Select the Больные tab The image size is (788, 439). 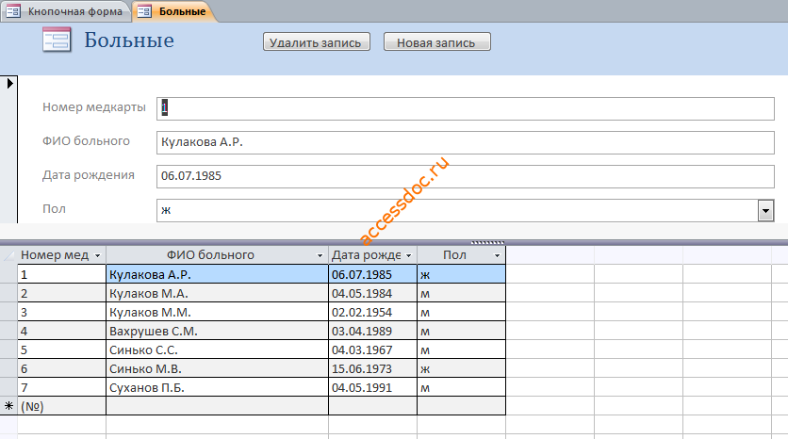(x=173, y=11)
